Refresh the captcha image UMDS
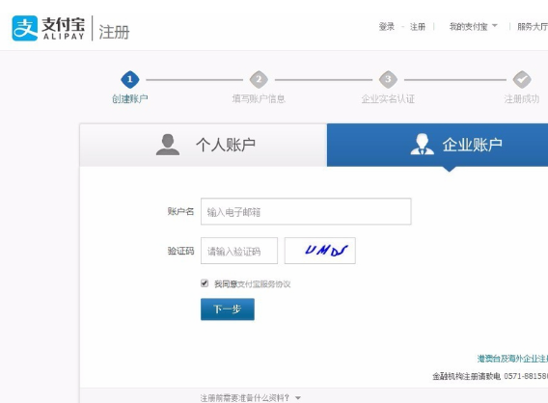The height and width of the screenshot is (403, 548). click(320, 251)
